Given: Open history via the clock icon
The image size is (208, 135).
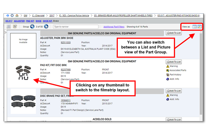Looking at the screenshot, I should click(x=12, y=15).
